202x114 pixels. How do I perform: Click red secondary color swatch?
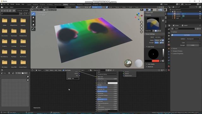[x=156, y=61]
